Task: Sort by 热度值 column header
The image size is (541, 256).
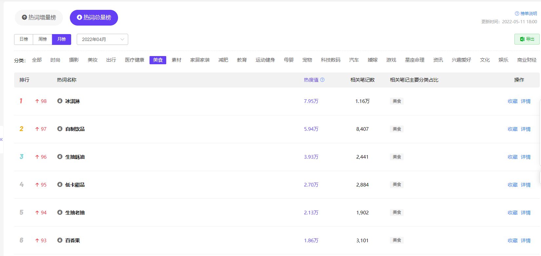Action: (x=311, y=80)
